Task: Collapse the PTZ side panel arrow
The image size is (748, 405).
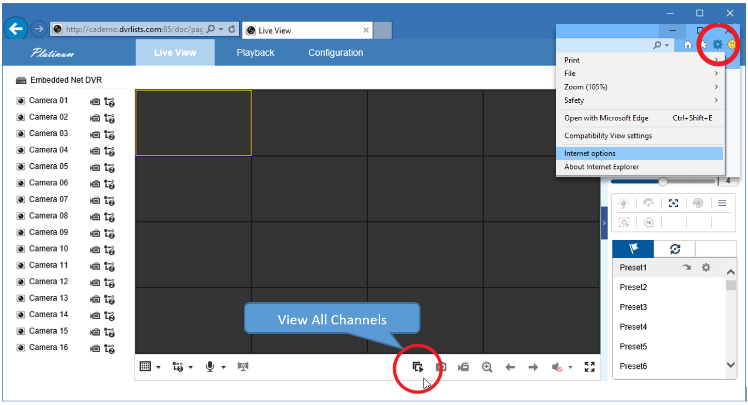Action: point(604,223)
